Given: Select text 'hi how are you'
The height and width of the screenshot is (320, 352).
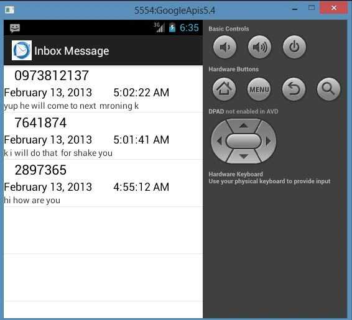Looking at the screenshot, I should click(x=32, y=200).
